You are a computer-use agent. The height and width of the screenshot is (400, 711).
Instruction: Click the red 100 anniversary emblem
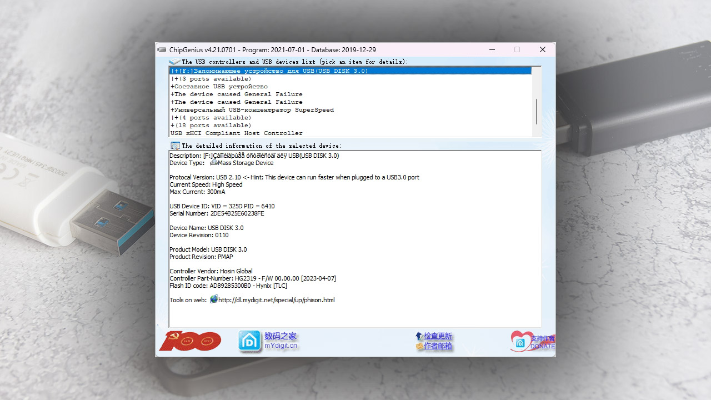[190, 341]
